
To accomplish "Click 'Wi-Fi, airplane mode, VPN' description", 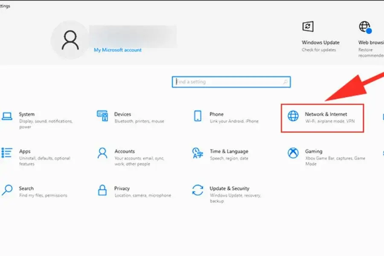I will (x=330, y=121).
